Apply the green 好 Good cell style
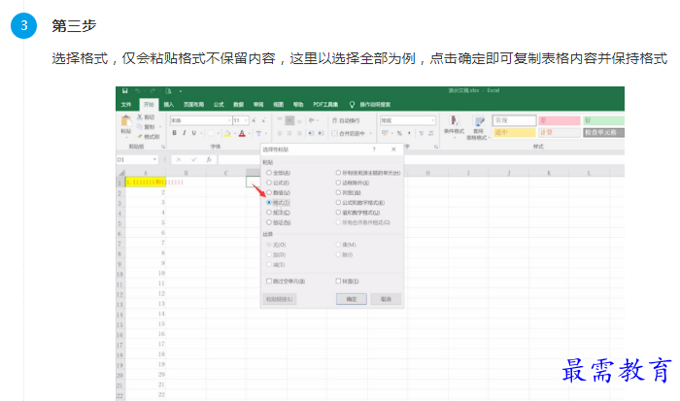This screenshot has height=401, width=680. coord(603,120)
